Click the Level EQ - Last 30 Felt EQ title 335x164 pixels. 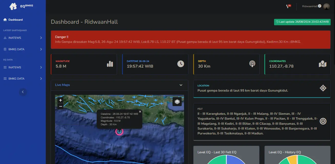pos(217,152)
